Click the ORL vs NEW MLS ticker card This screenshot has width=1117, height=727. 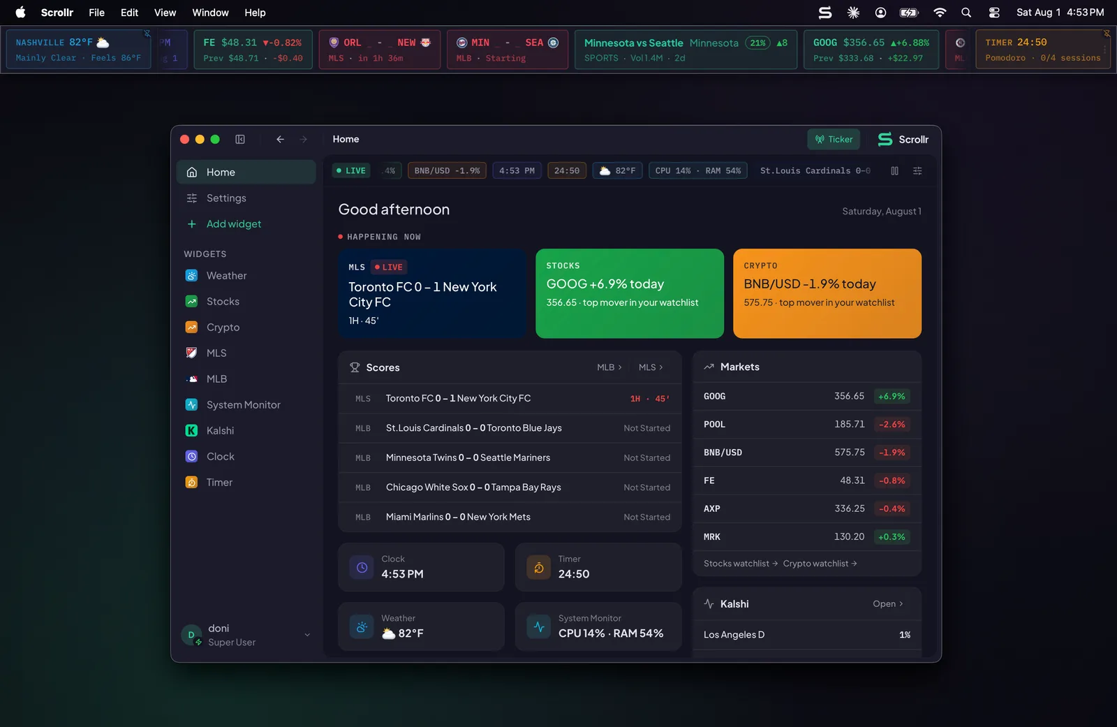tap(380, 50)
